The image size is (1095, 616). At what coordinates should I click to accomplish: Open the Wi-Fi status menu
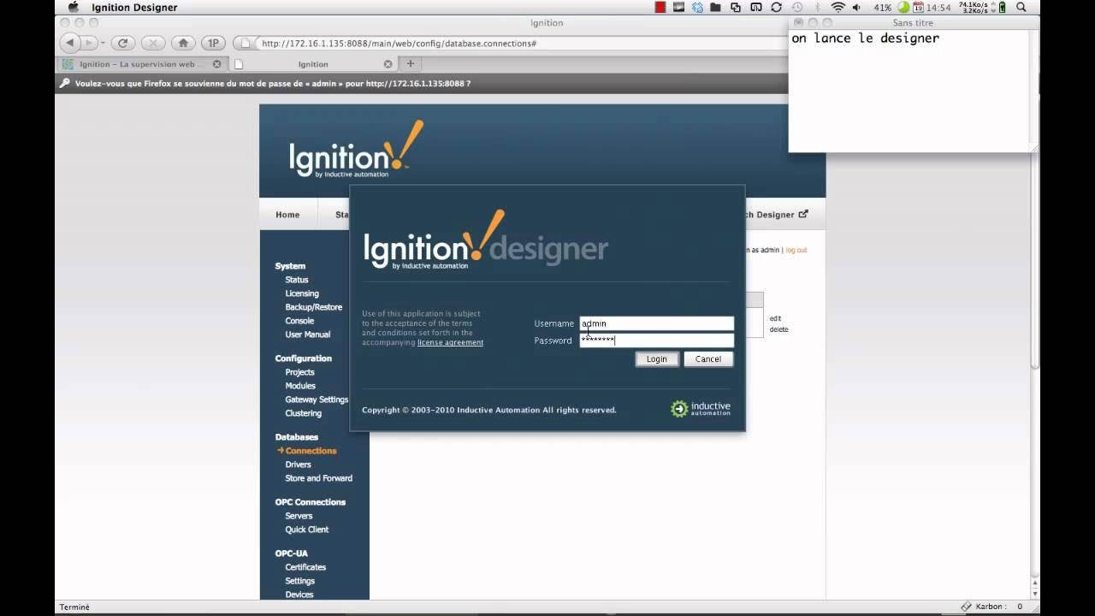pos(838,7)
